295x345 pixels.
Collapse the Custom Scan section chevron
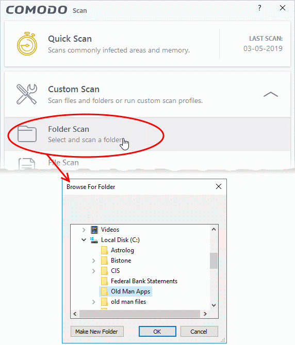tap(271, 95)
